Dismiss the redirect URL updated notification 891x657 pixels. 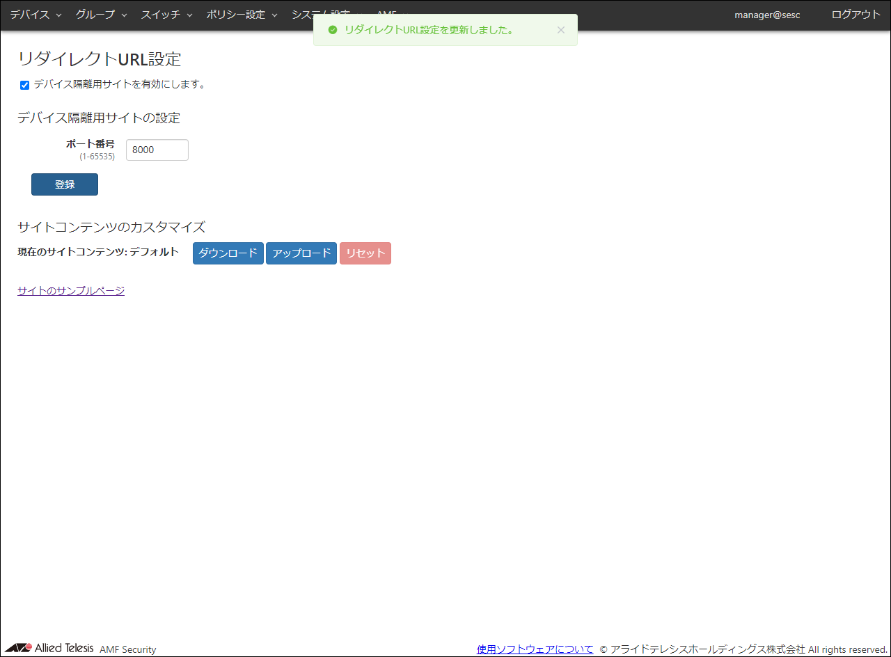[x=560, y=30]
